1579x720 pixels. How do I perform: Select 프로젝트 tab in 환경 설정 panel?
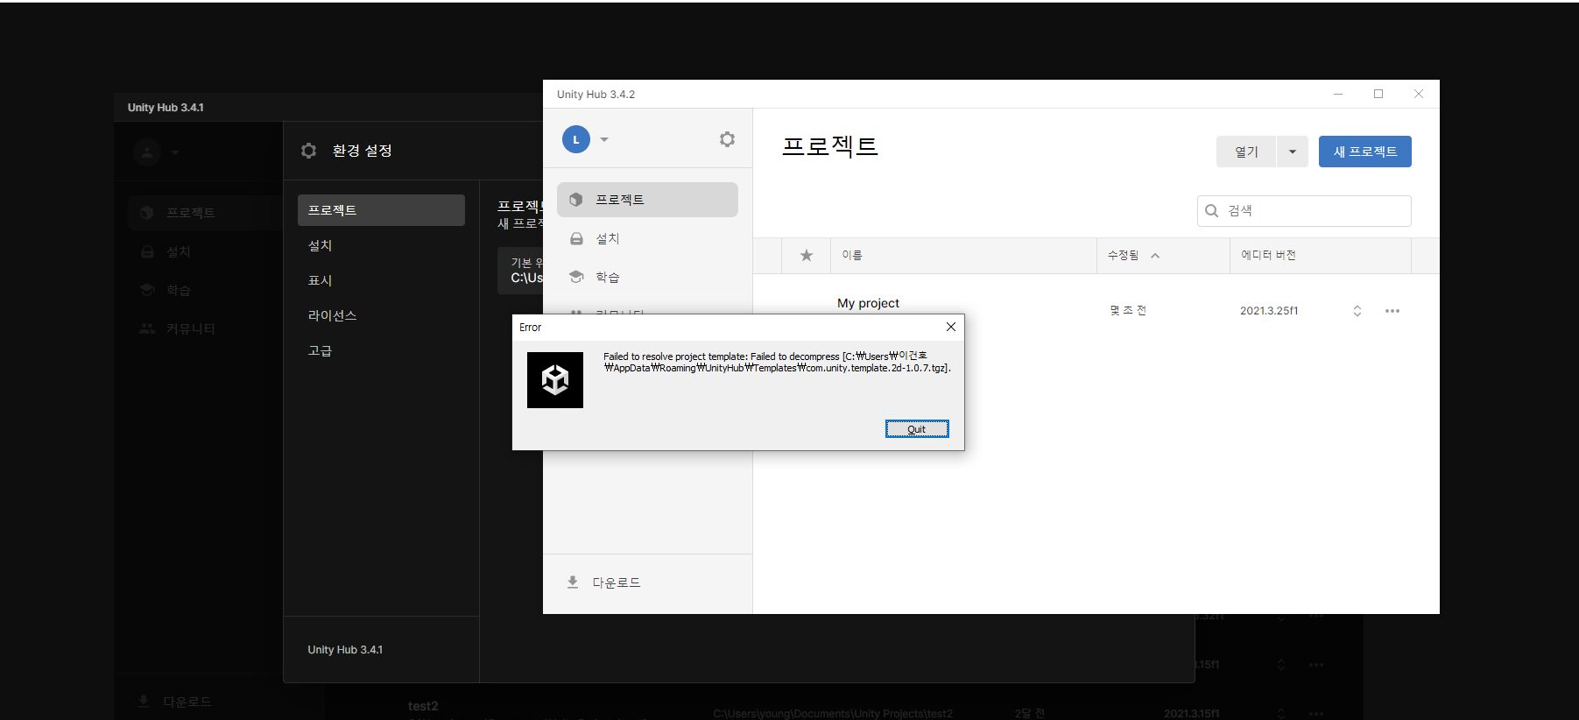tap(381, 210)
